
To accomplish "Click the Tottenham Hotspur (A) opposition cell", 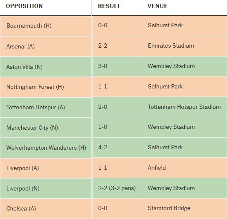I will tap(46, 108).
